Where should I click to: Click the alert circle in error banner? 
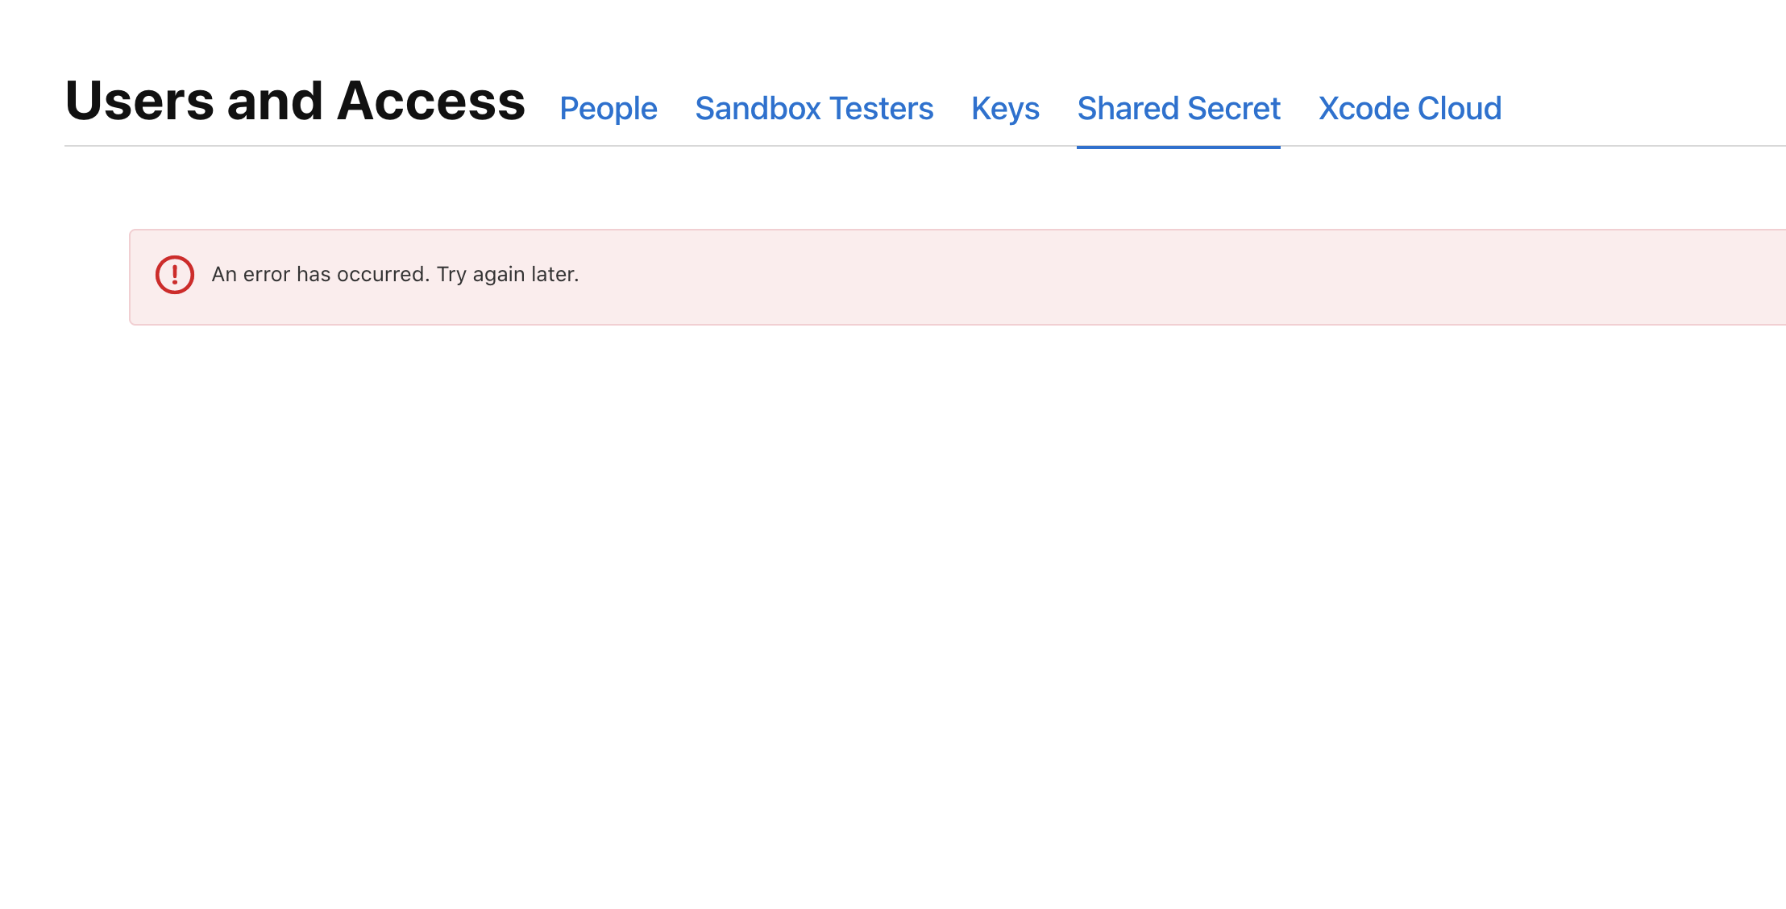[x=174, y=275]
